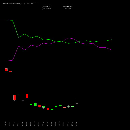Select the open value 'O: 556.00'
The image size is (130, 130).
[46, 9]
